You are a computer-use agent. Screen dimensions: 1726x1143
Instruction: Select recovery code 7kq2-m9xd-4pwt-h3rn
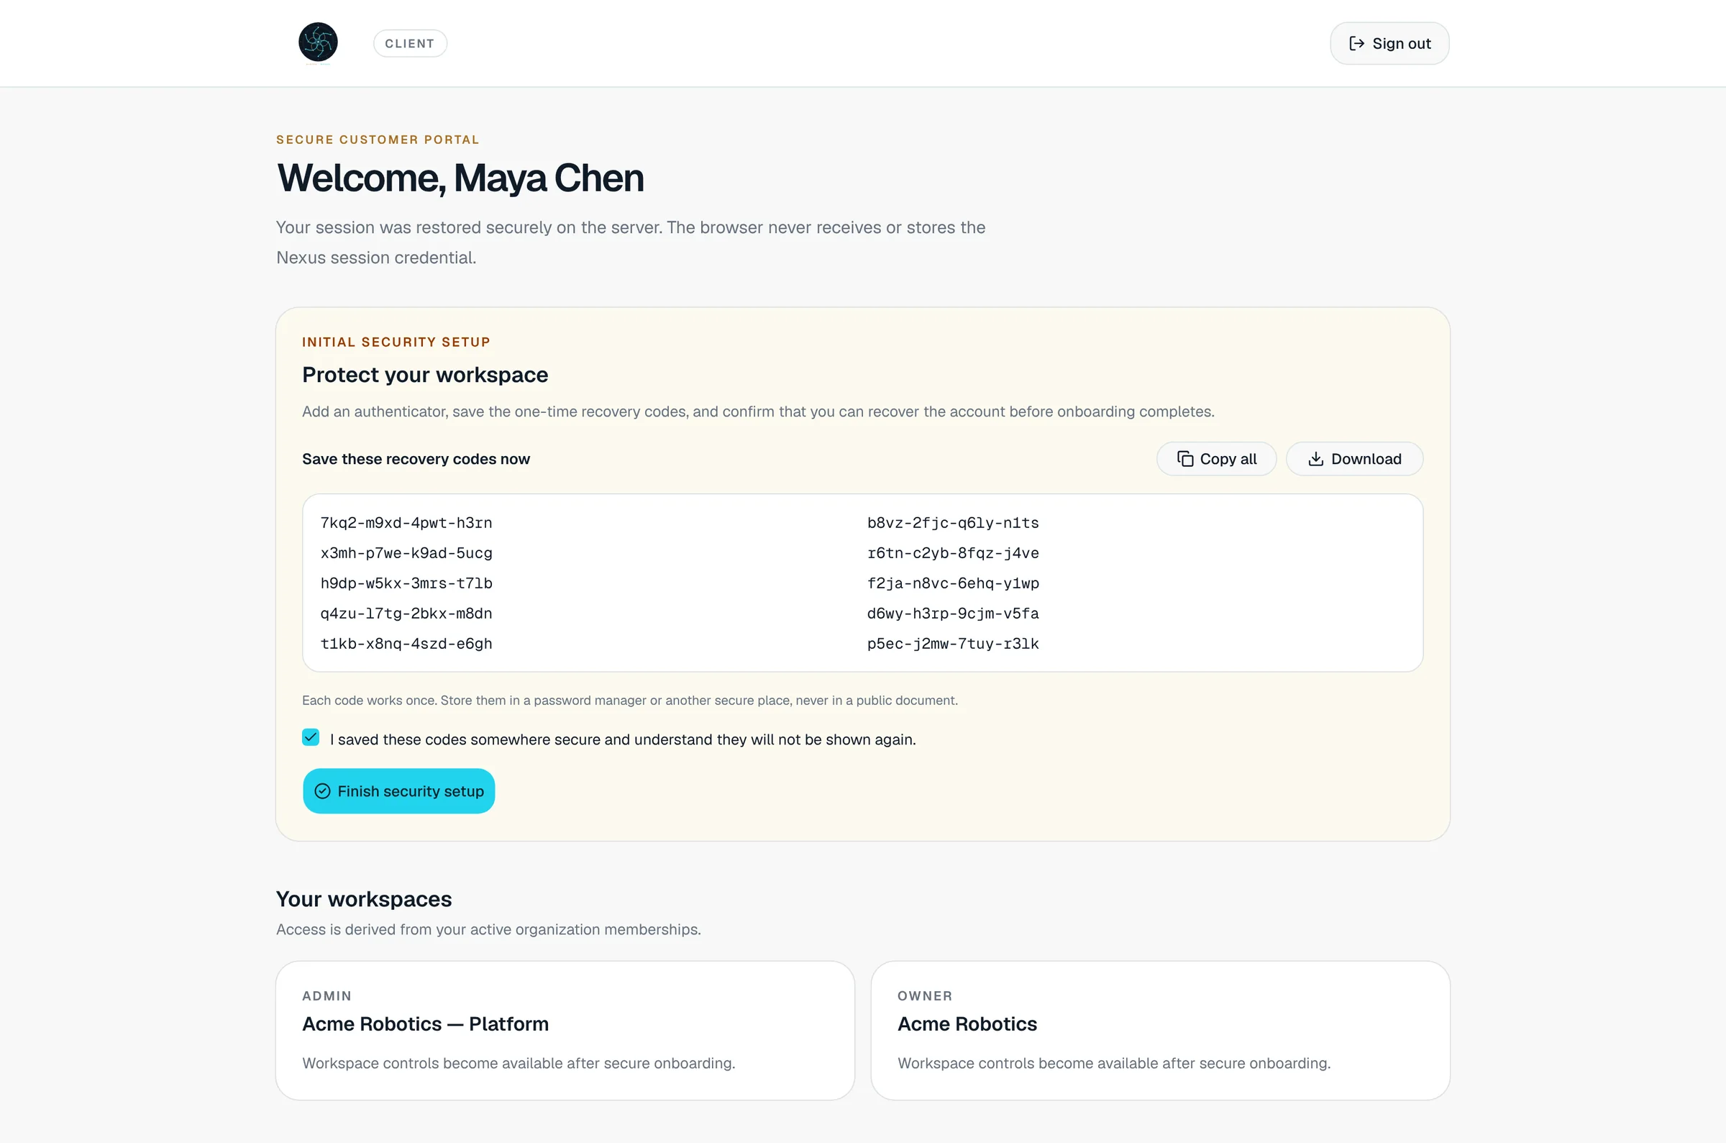406,523
